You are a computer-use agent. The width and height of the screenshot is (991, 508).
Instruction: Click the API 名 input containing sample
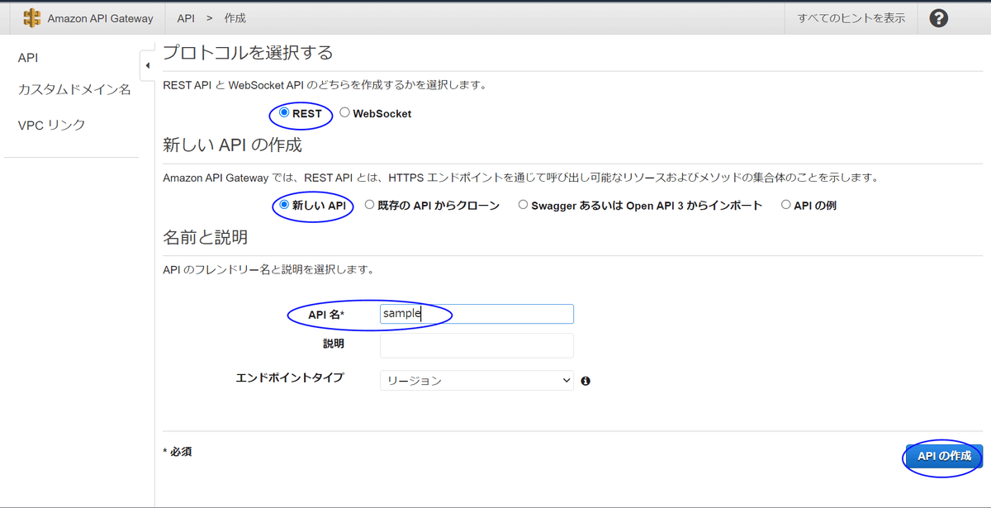click(x=477, y=314)
